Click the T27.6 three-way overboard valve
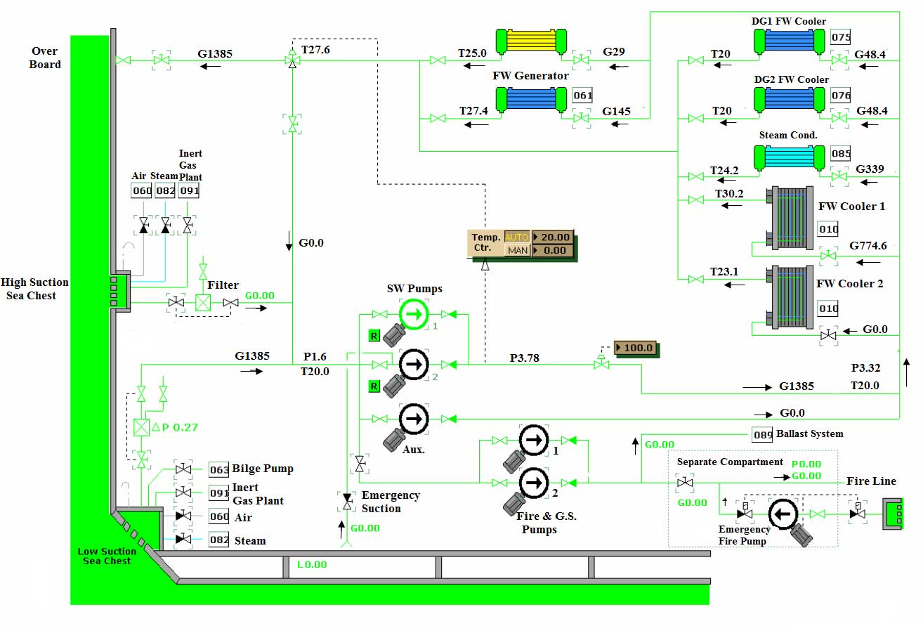The height and width of the screenshot is (626, 923). click(x=292, y=62)
